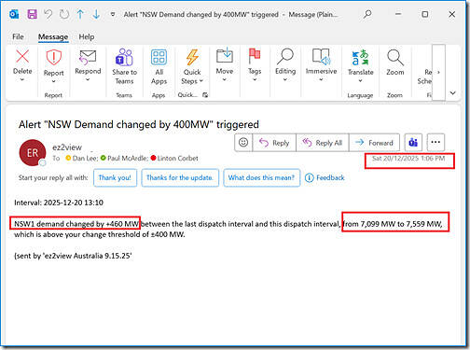Click the Feedback link

point(325,177)
